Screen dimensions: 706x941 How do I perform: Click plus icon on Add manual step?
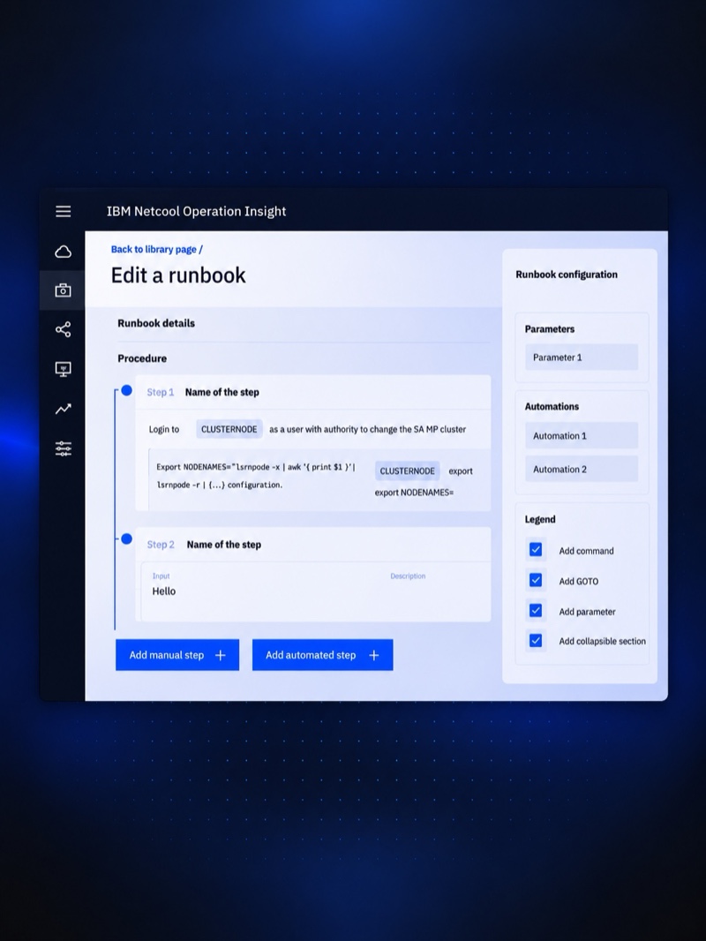coord(220,655)
